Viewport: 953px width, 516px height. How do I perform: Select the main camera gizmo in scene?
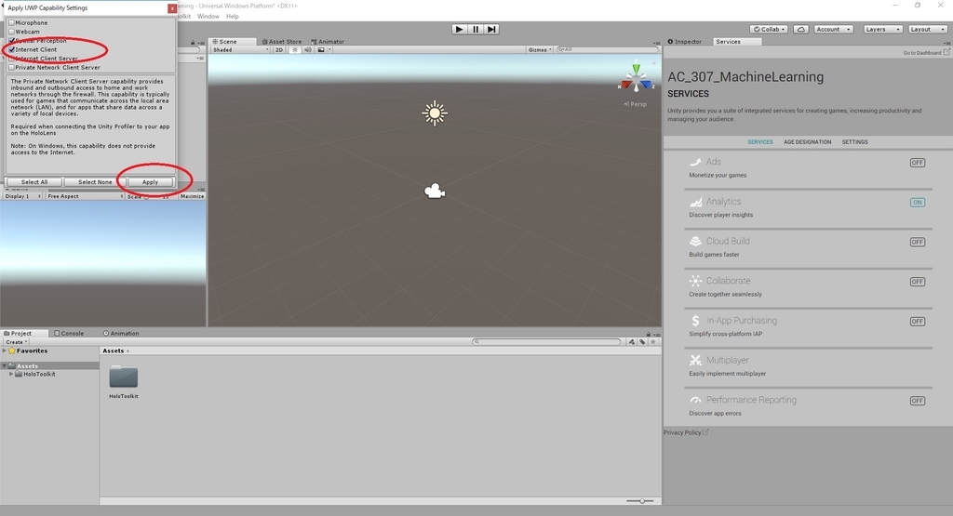[x=434, y=192]
